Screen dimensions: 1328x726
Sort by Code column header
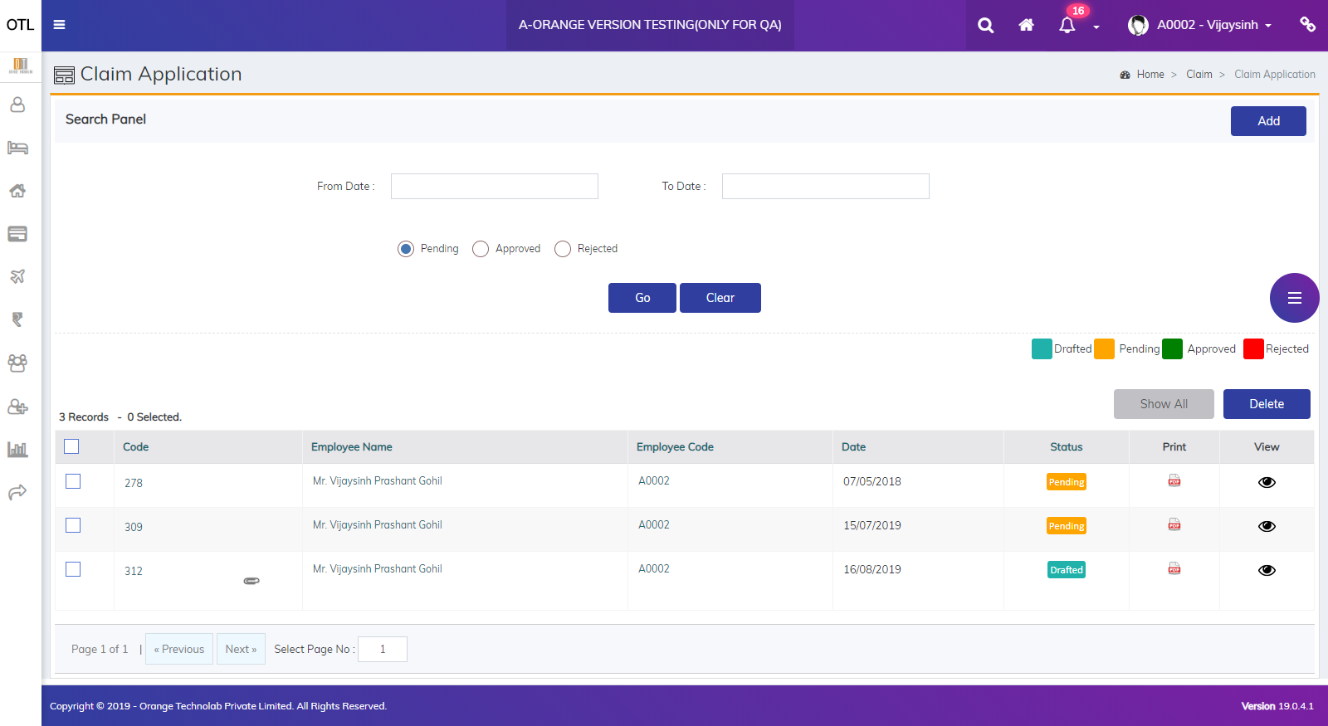pyautogui.click(x=136, y=447)
